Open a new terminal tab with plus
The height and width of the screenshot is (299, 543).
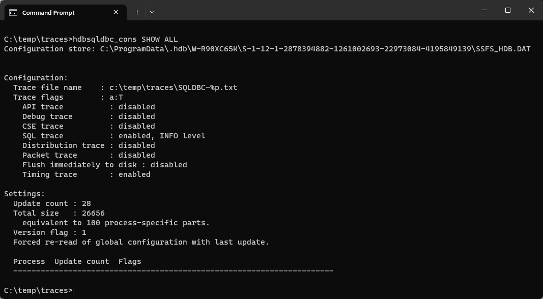point(137,12)
